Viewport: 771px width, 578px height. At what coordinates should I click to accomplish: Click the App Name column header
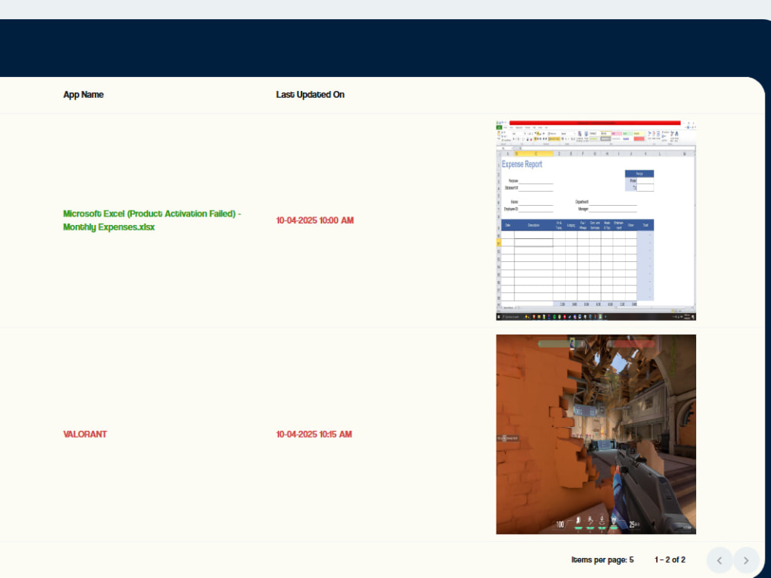(x=83, y=94)
